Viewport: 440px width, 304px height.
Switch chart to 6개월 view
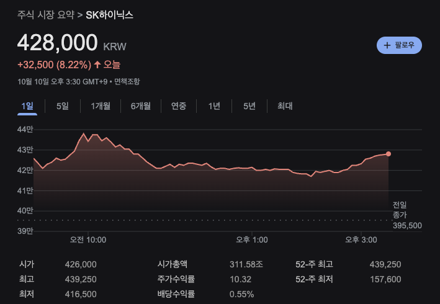[140, 106]
